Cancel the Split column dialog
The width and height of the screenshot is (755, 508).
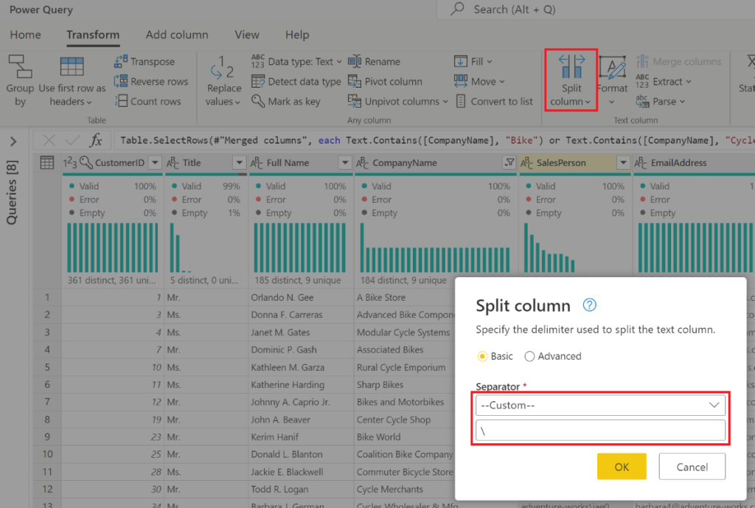click(x=692, y=466)
